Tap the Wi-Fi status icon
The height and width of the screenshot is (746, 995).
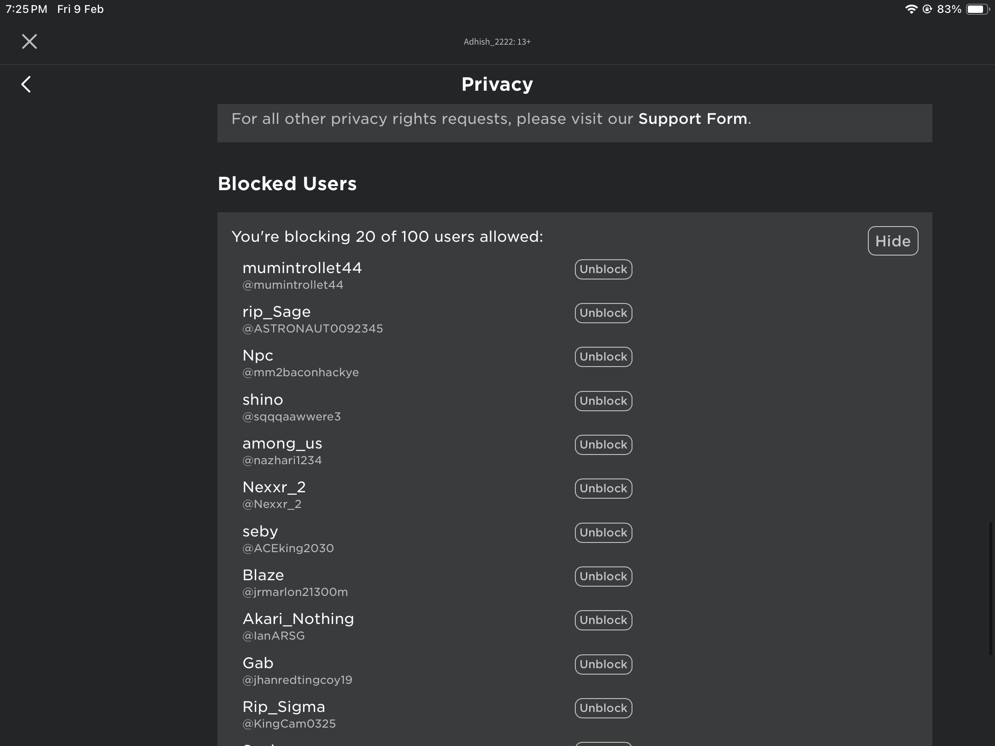pos(911,9)
